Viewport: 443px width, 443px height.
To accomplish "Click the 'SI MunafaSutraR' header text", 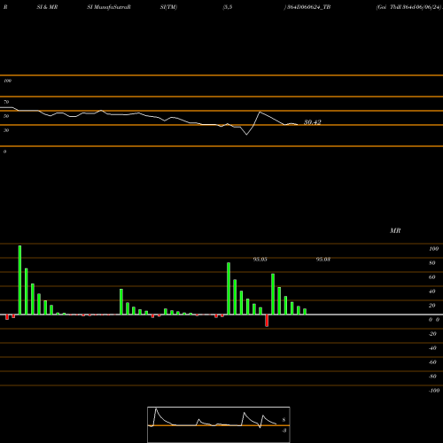I will 109,7.
